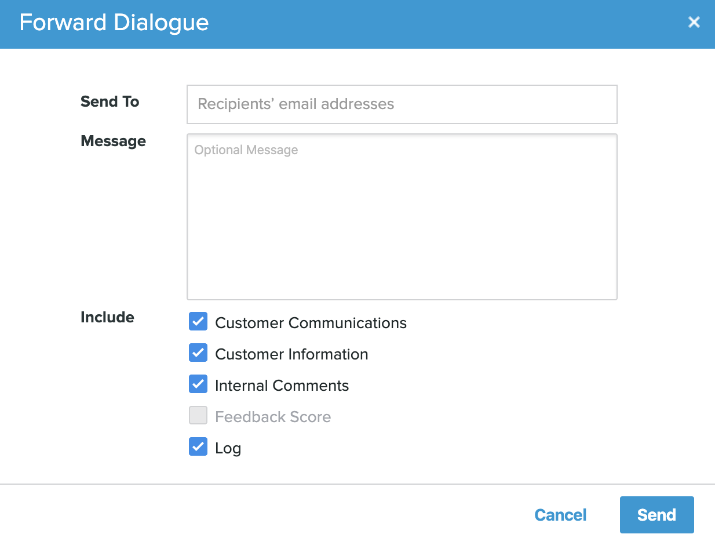Click the Internal Comments label text
The height and width of the screenshot is (545, 715).
click(x=282, y=386)
